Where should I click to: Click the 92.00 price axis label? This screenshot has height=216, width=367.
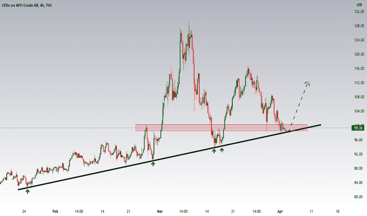pos(359,154)
